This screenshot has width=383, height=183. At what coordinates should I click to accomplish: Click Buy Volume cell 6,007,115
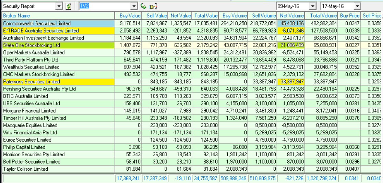233,96
